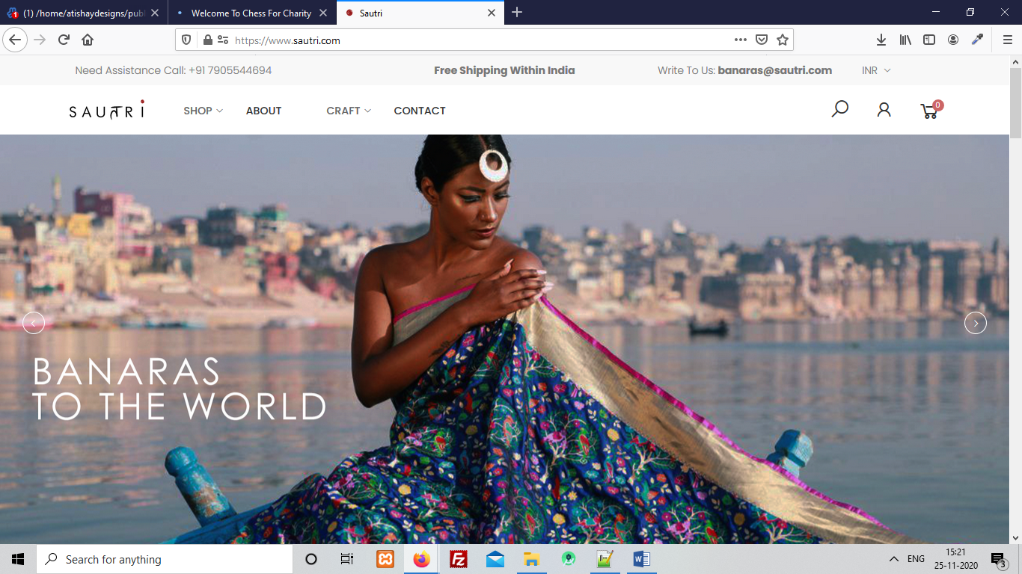
Task: Switch to Welcome To Chess For Charity tab
Action: pyautogui.click(x=251, y=13)
